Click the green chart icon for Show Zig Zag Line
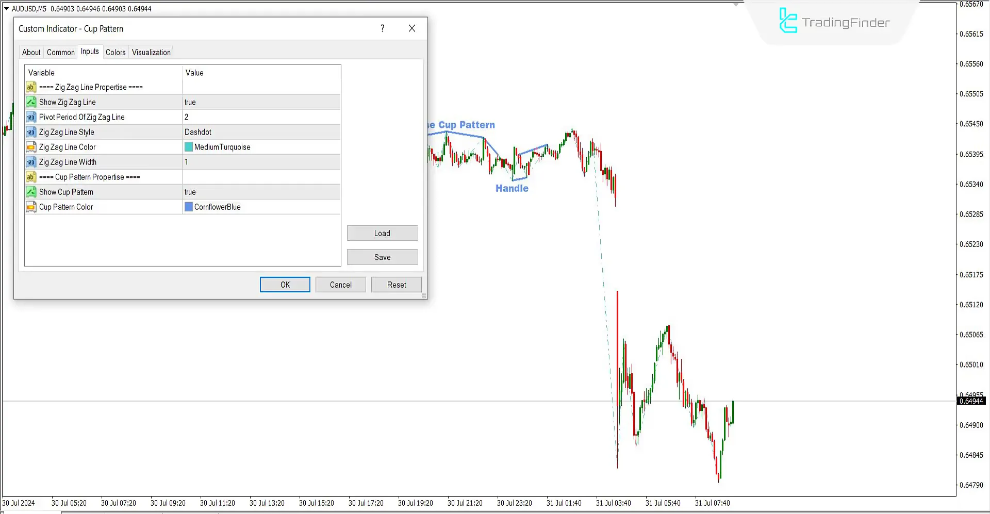This screenshot has width=990, height=514. pyautogui.click(x=30, y=102)
